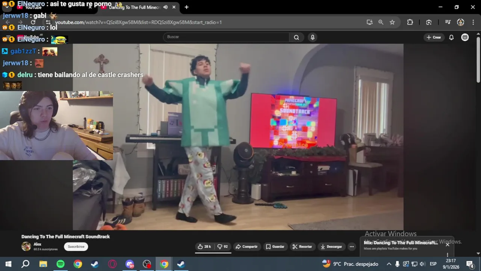Open Opera GX from the taskbar

coord(112,264)
